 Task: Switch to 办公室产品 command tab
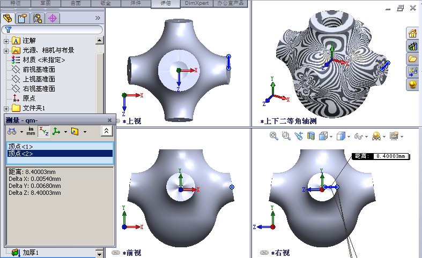tap(231, 3)
